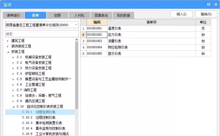Open the 定额 tab

(x=58, y=15)
